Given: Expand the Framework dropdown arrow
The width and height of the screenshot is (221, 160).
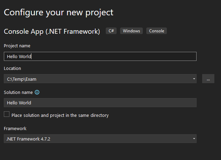Looking at the screenshot, I should point(194,139).
